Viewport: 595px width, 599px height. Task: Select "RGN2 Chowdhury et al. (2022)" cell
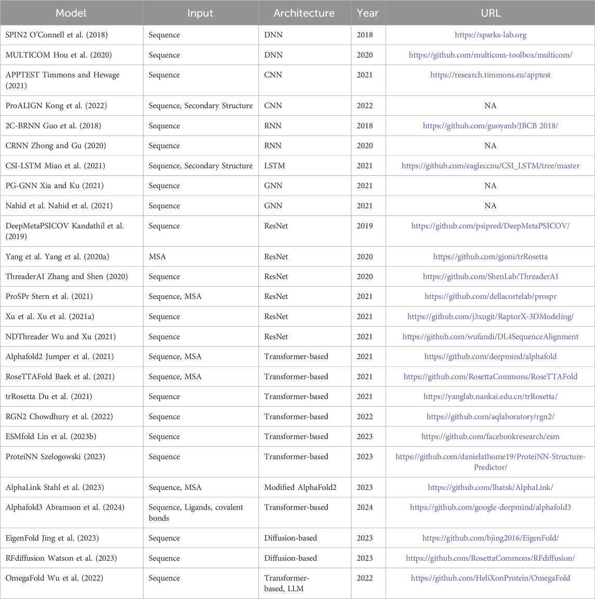coord(72,417)
